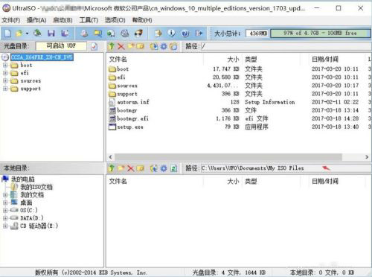This screenshot has width=372, height=277.
Task: Click horizontal scrollbar in disc file list
Action: tap(228, 157)
